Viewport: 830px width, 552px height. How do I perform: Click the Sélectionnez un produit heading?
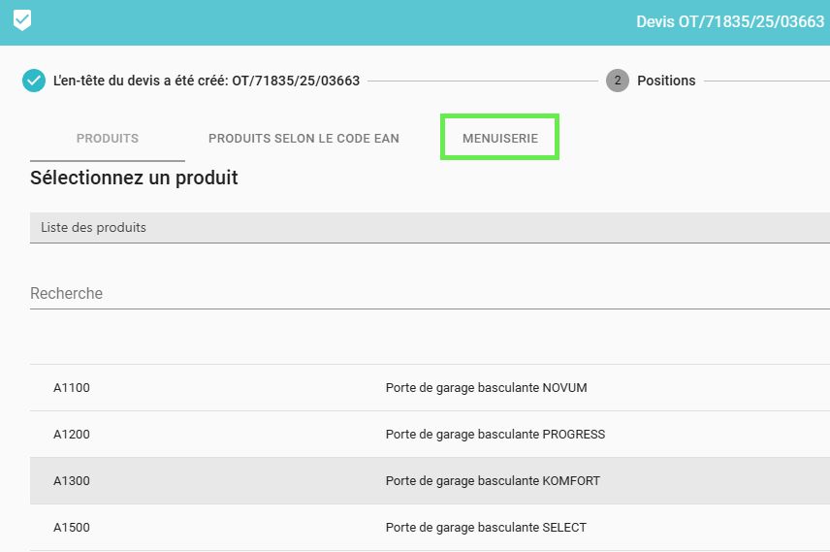pos(134,178)
